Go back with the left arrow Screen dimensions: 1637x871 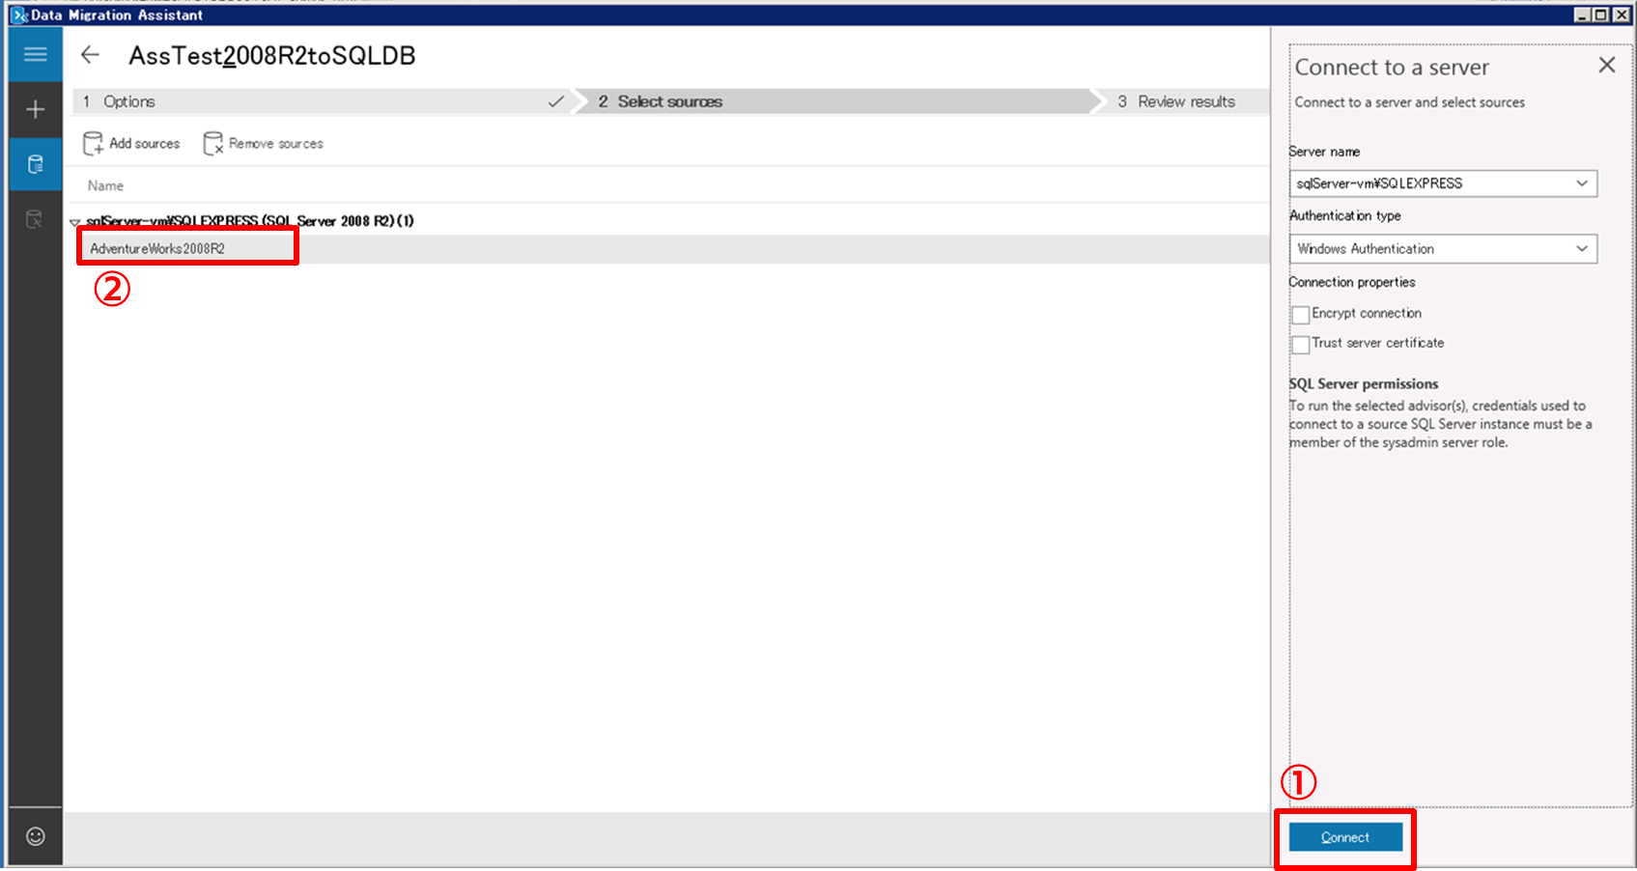[x=90, y=55]
